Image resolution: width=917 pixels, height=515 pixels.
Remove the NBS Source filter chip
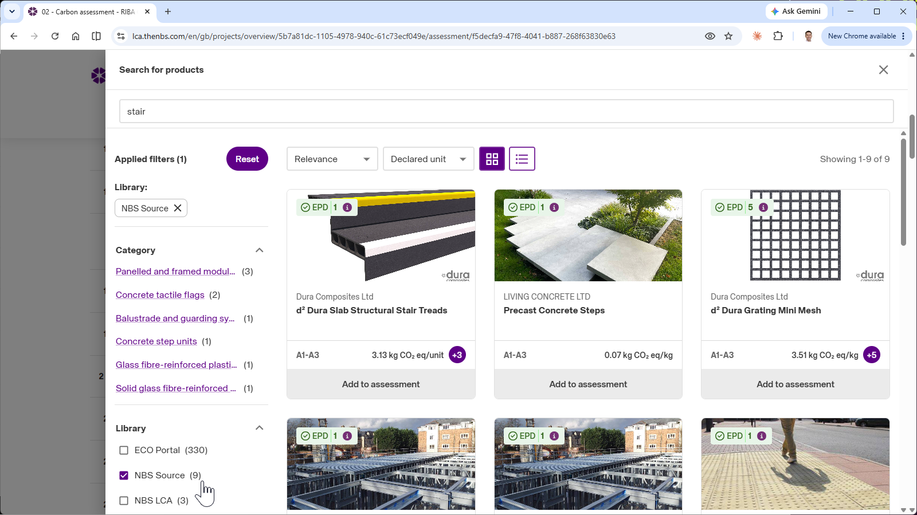point(178,208)
